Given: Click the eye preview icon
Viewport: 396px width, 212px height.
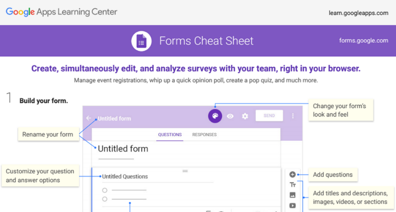Looking at the screenshot, I should click(x=230, y=116).
